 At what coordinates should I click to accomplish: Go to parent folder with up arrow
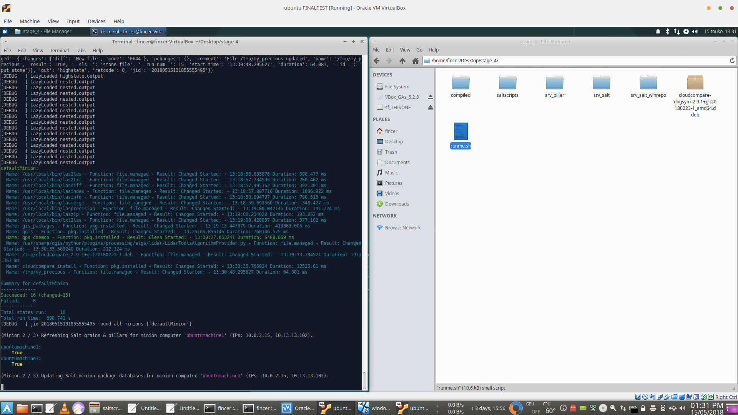402,61
